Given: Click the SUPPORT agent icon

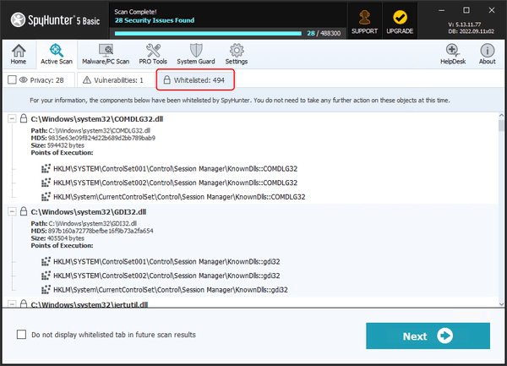Looking at the screenshot, I should [365, 20].
